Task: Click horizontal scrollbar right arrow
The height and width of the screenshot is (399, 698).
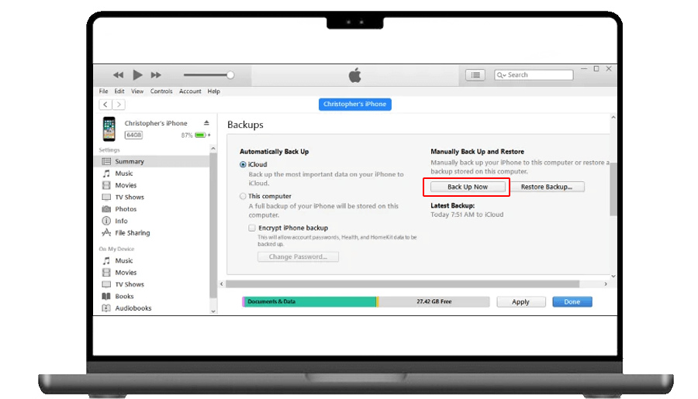Action: click(606, 284)
